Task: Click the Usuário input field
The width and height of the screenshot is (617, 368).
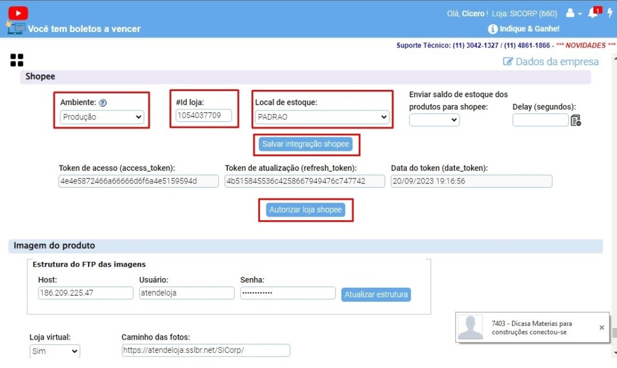Action: coord(187,293)
